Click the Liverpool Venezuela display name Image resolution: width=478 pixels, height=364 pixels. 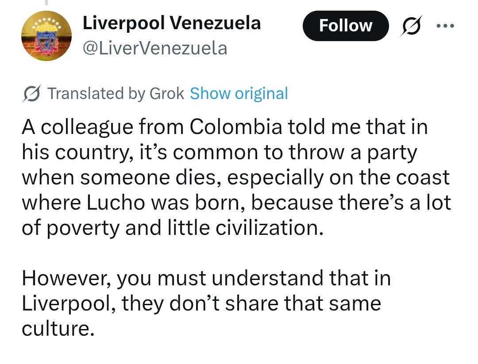[x=172, y=23]
